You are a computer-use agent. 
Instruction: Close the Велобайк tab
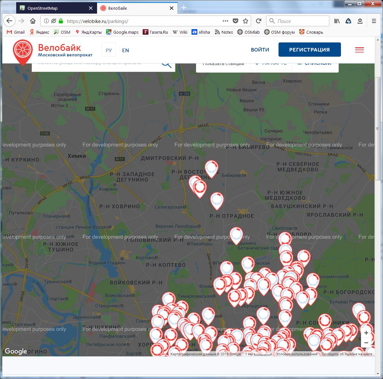coord(171,8)
